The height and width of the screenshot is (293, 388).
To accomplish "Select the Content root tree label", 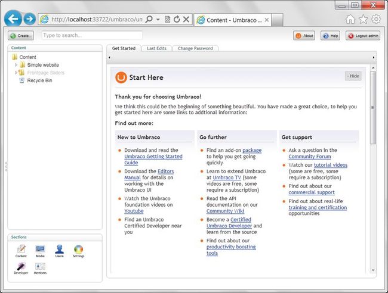I will coord(27,57).
